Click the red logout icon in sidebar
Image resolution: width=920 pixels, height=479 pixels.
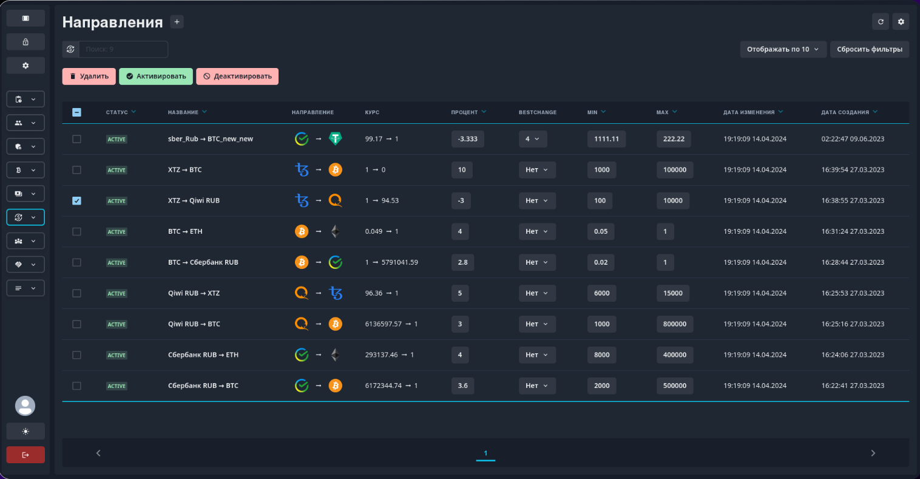click(x=25, y=455)
